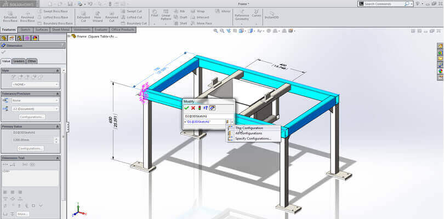Select the Linear Pattern tool
444x219 pixels.
point(166,15)
